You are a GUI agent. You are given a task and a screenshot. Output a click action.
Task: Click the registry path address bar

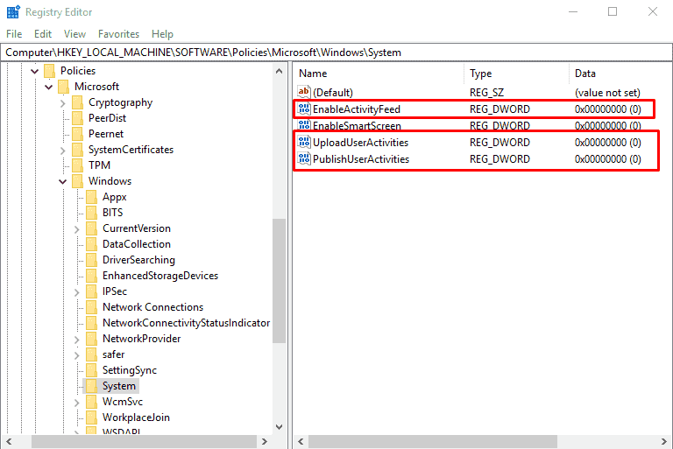click(x=336, y=53)
